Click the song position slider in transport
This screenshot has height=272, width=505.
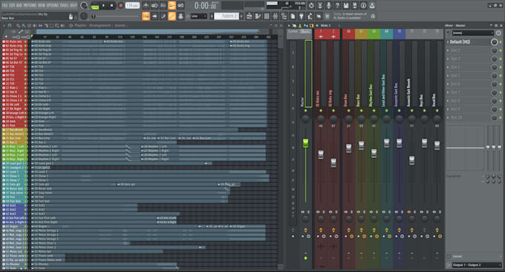point(115,16)
